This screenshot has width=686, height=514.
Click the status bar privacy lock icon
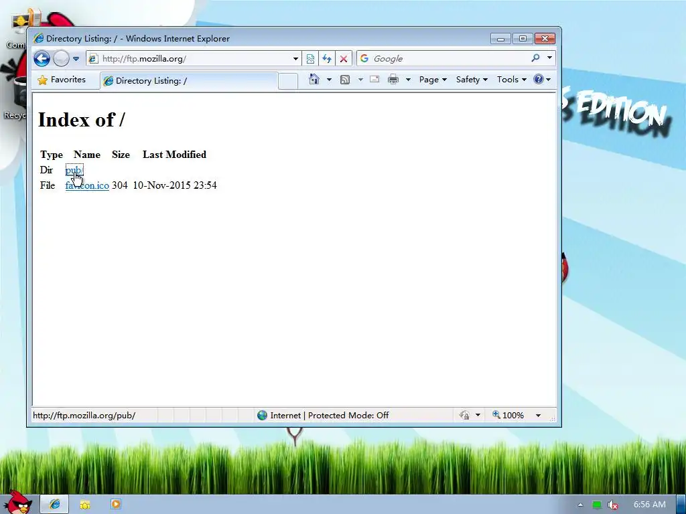click(465, 415)
